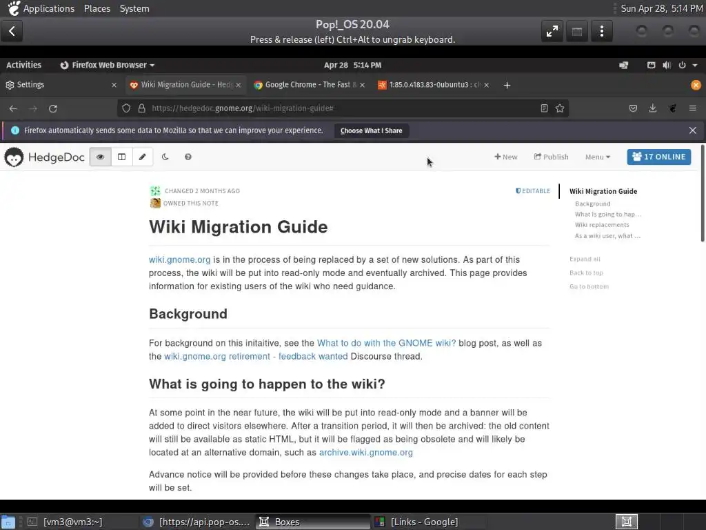Click the info icon in notification bar

pyautogui.click(x=15, y=130)
